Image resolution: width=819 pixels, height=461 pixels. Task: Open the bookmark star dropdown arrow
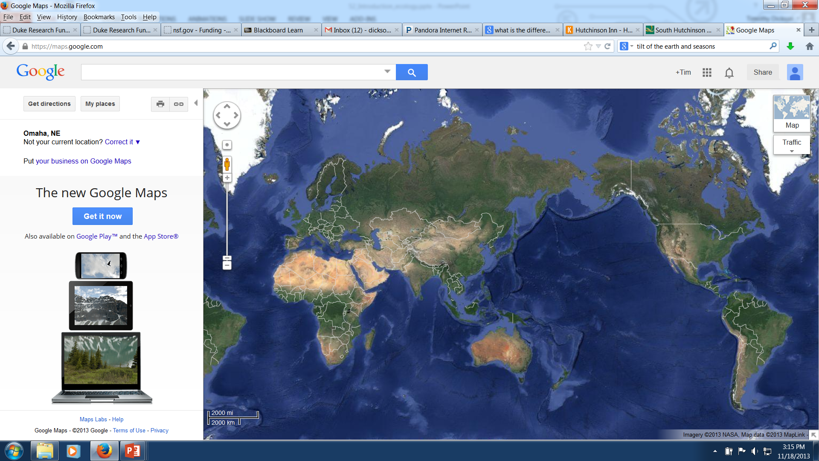coord(598,46)
